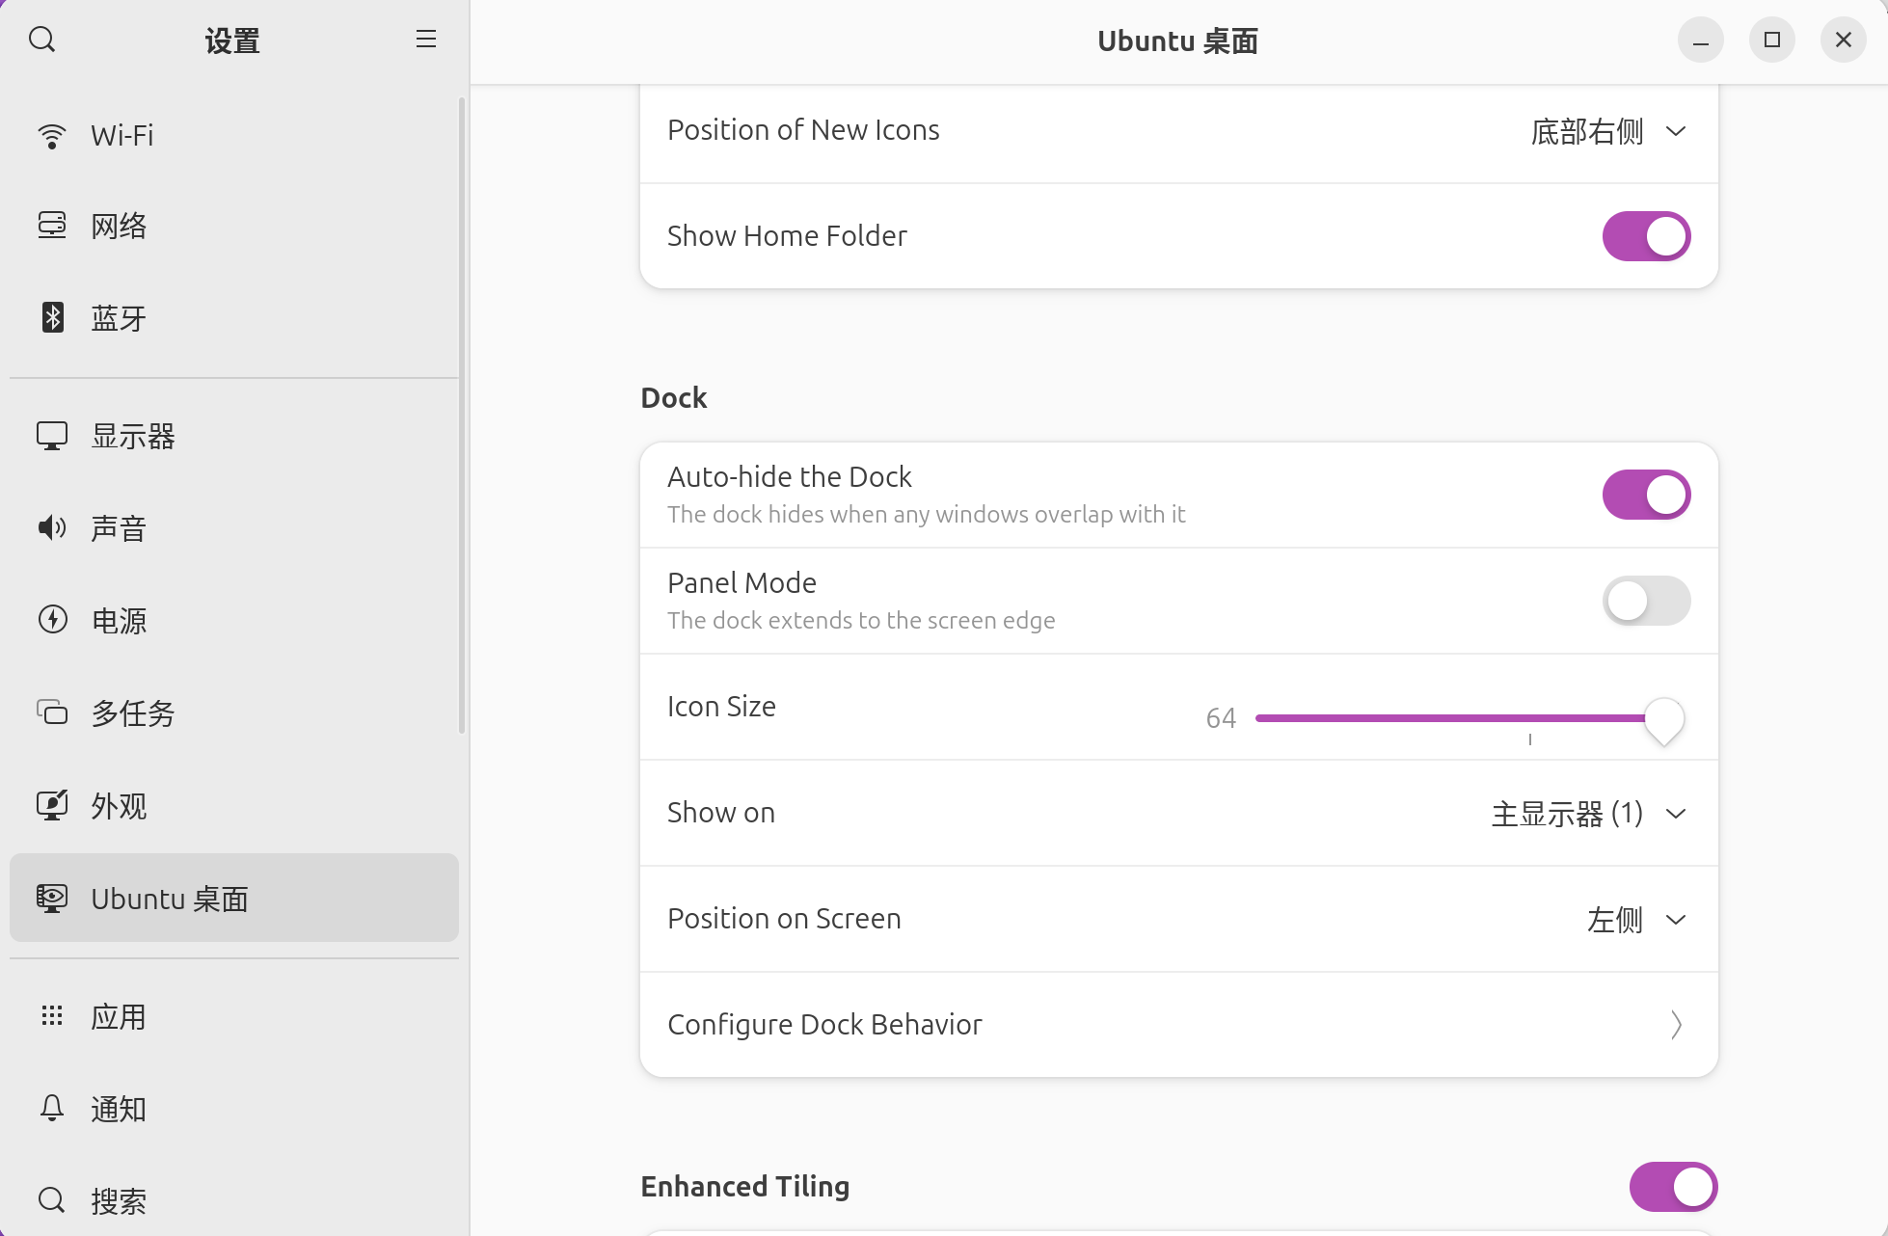The height and width of the screenshot is (1236, 1888).
Task: Open the Wi-Fi settings panel
Action: 234,136
